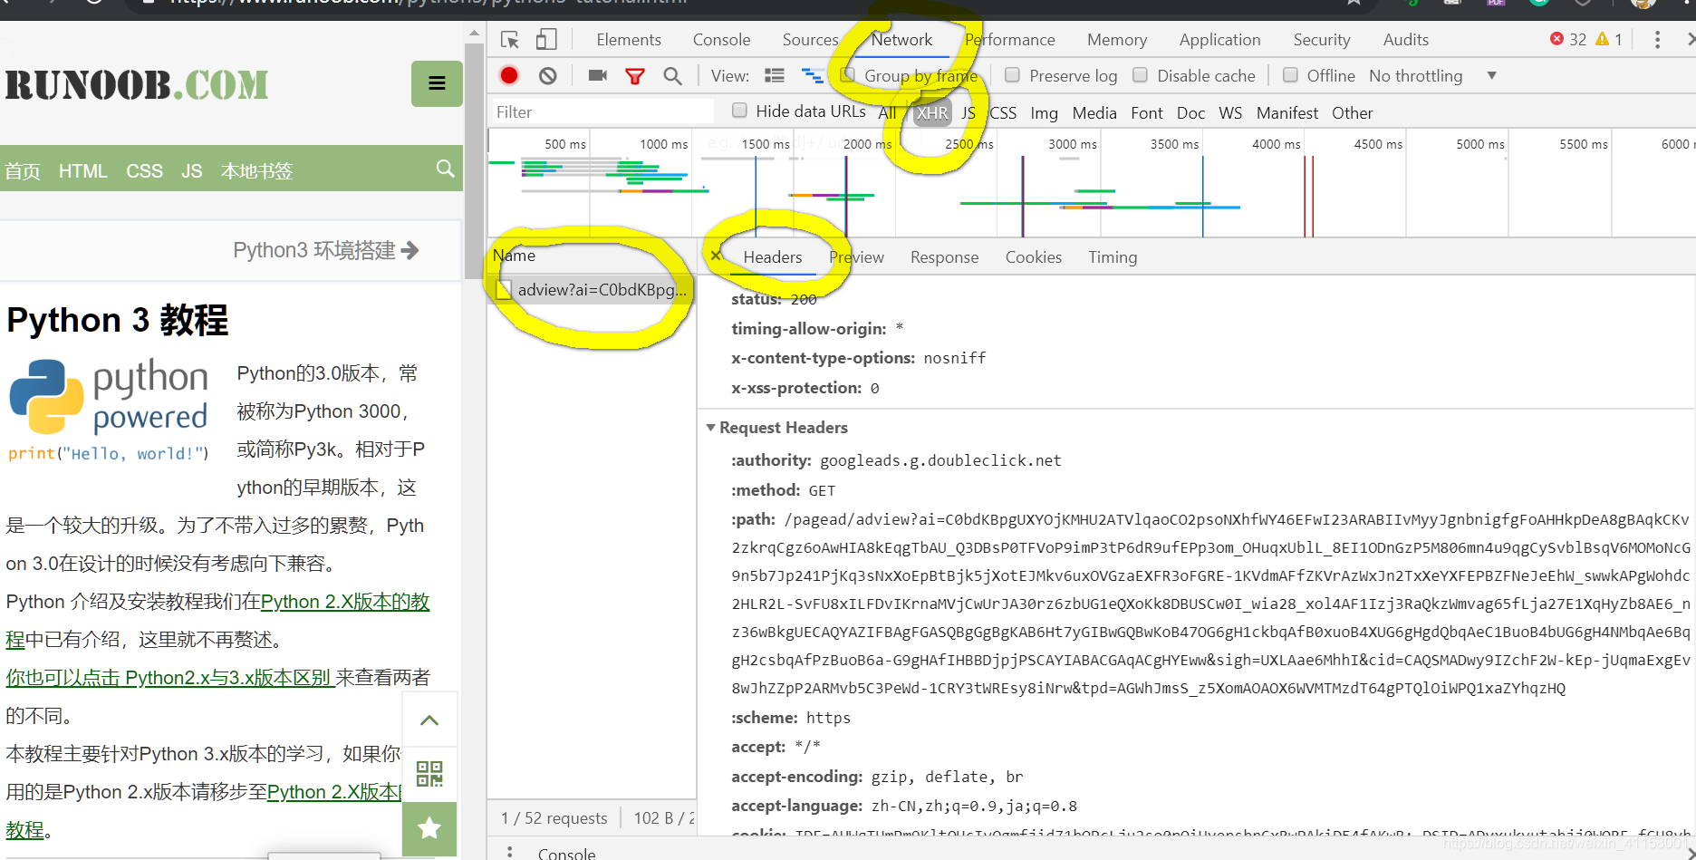Click the network Filter input field

(603, 112)
